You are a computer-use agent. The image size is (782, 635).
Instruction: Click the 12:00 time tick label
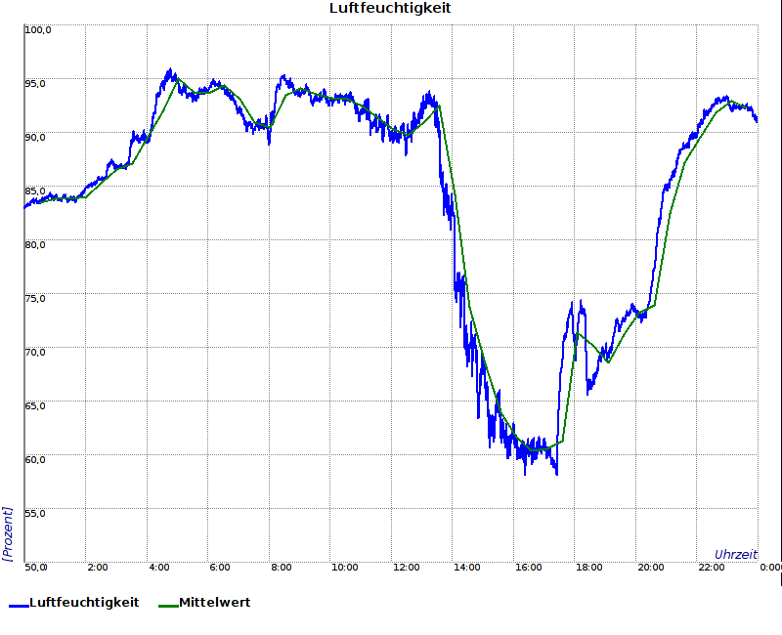406,568
